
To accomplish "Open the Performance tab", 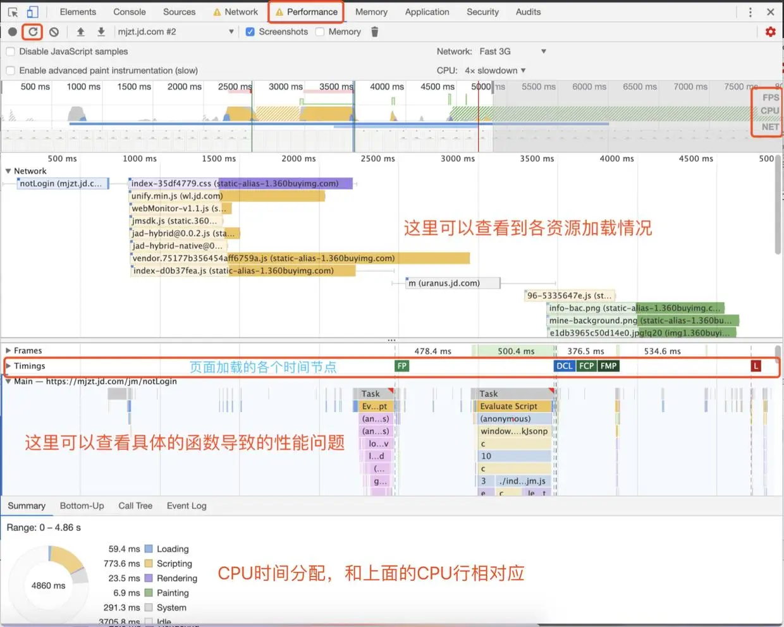I will [306, 12].
